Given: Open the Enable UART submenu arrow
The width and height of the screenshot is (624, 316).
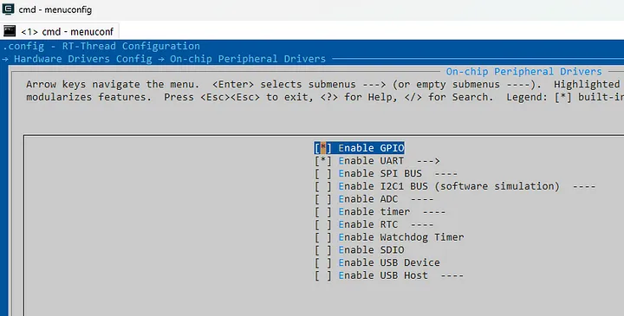Looking at the screenshot, I should pyautogui.click(x=428, y=161).
